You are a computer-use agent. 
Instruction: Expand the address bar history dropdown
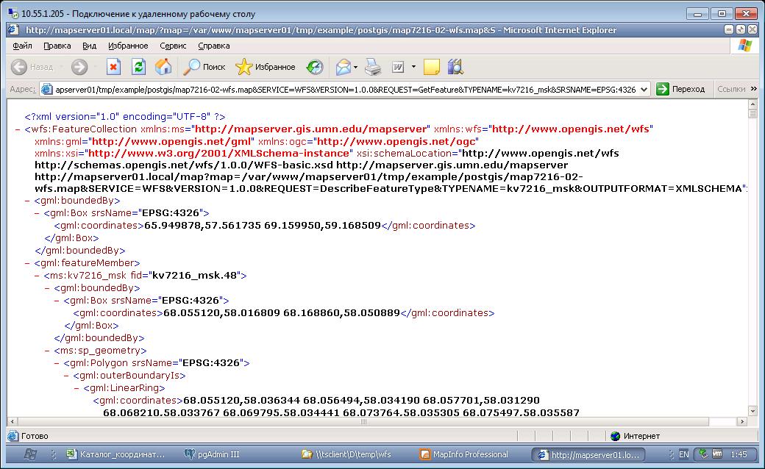click(x=644, y=89)
